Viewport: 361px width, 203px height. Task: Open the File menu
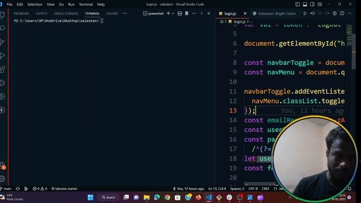click(10, 5)
